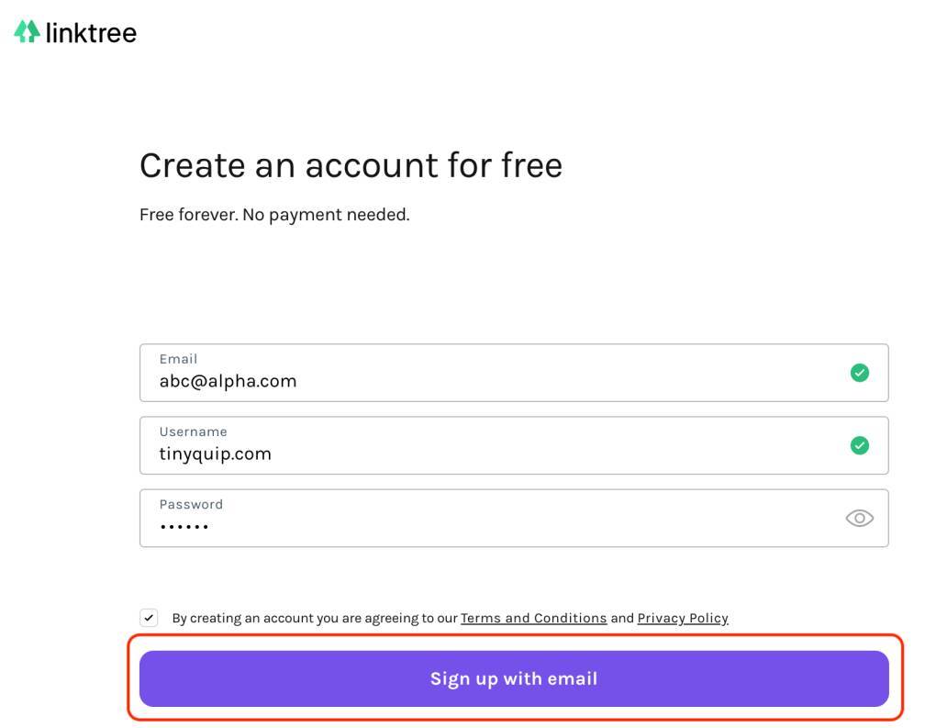Click the linktree wordmark text
The width and height of the screenshot is (936, 728).
point(92,33)
